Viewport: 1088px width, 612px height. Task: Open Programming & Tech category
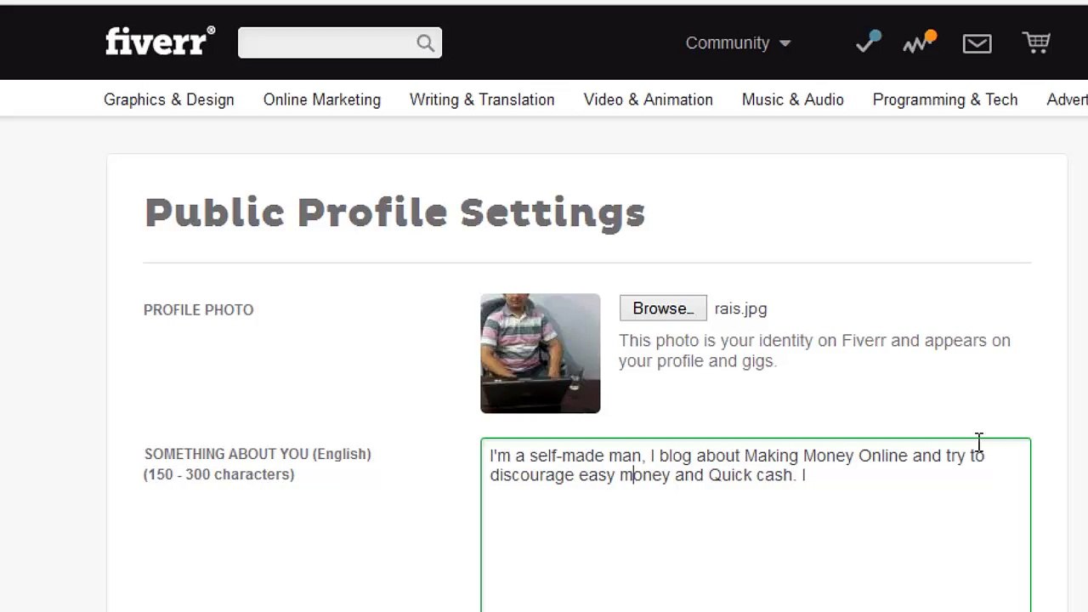[x=945, y=99]
